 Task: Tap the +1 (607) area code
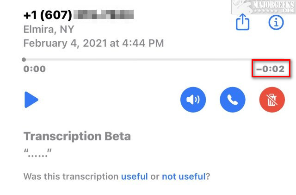pyautogui.click(x=48, y=15)
